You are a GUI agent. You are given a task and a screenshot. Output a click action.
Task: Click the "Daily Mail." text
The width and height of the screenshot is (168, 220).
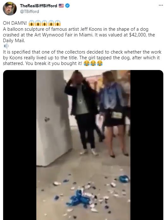pos(14,41)
